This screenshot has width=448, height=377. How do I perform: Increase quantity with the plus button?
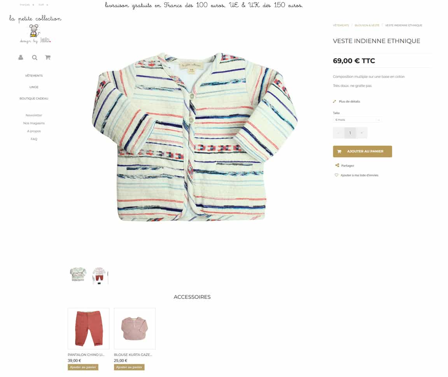362,133
